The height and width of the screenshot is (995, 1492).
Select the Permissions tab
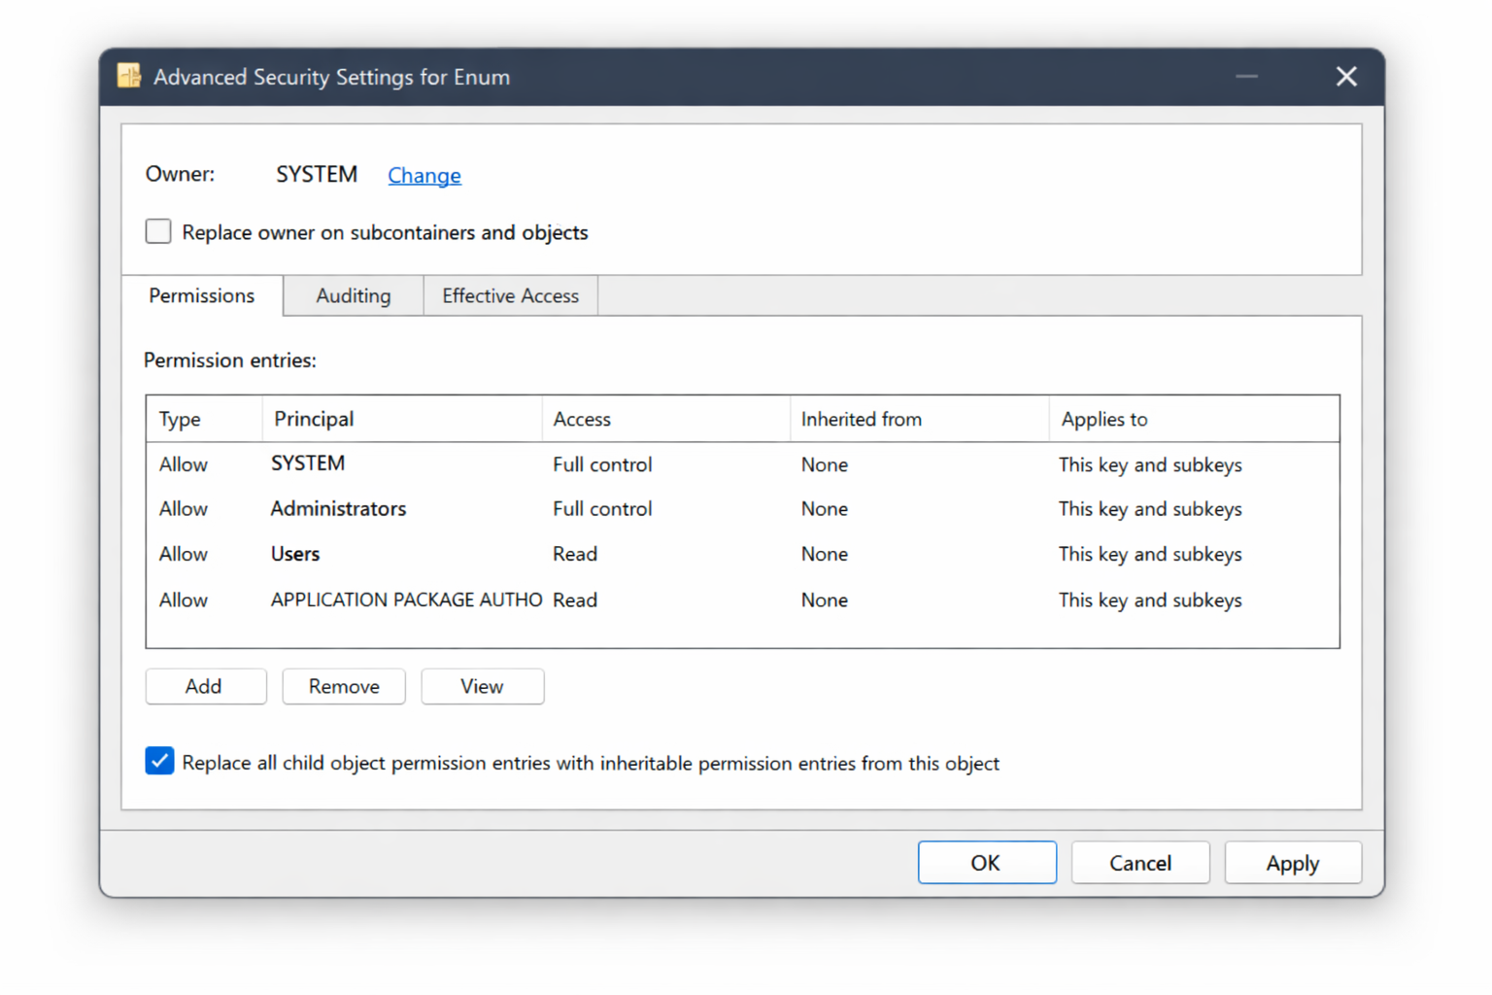point(201,295)
